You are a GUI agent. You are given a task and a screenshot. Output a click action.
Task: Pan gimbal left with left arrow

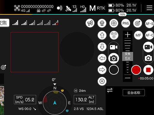tap(102, 58)
